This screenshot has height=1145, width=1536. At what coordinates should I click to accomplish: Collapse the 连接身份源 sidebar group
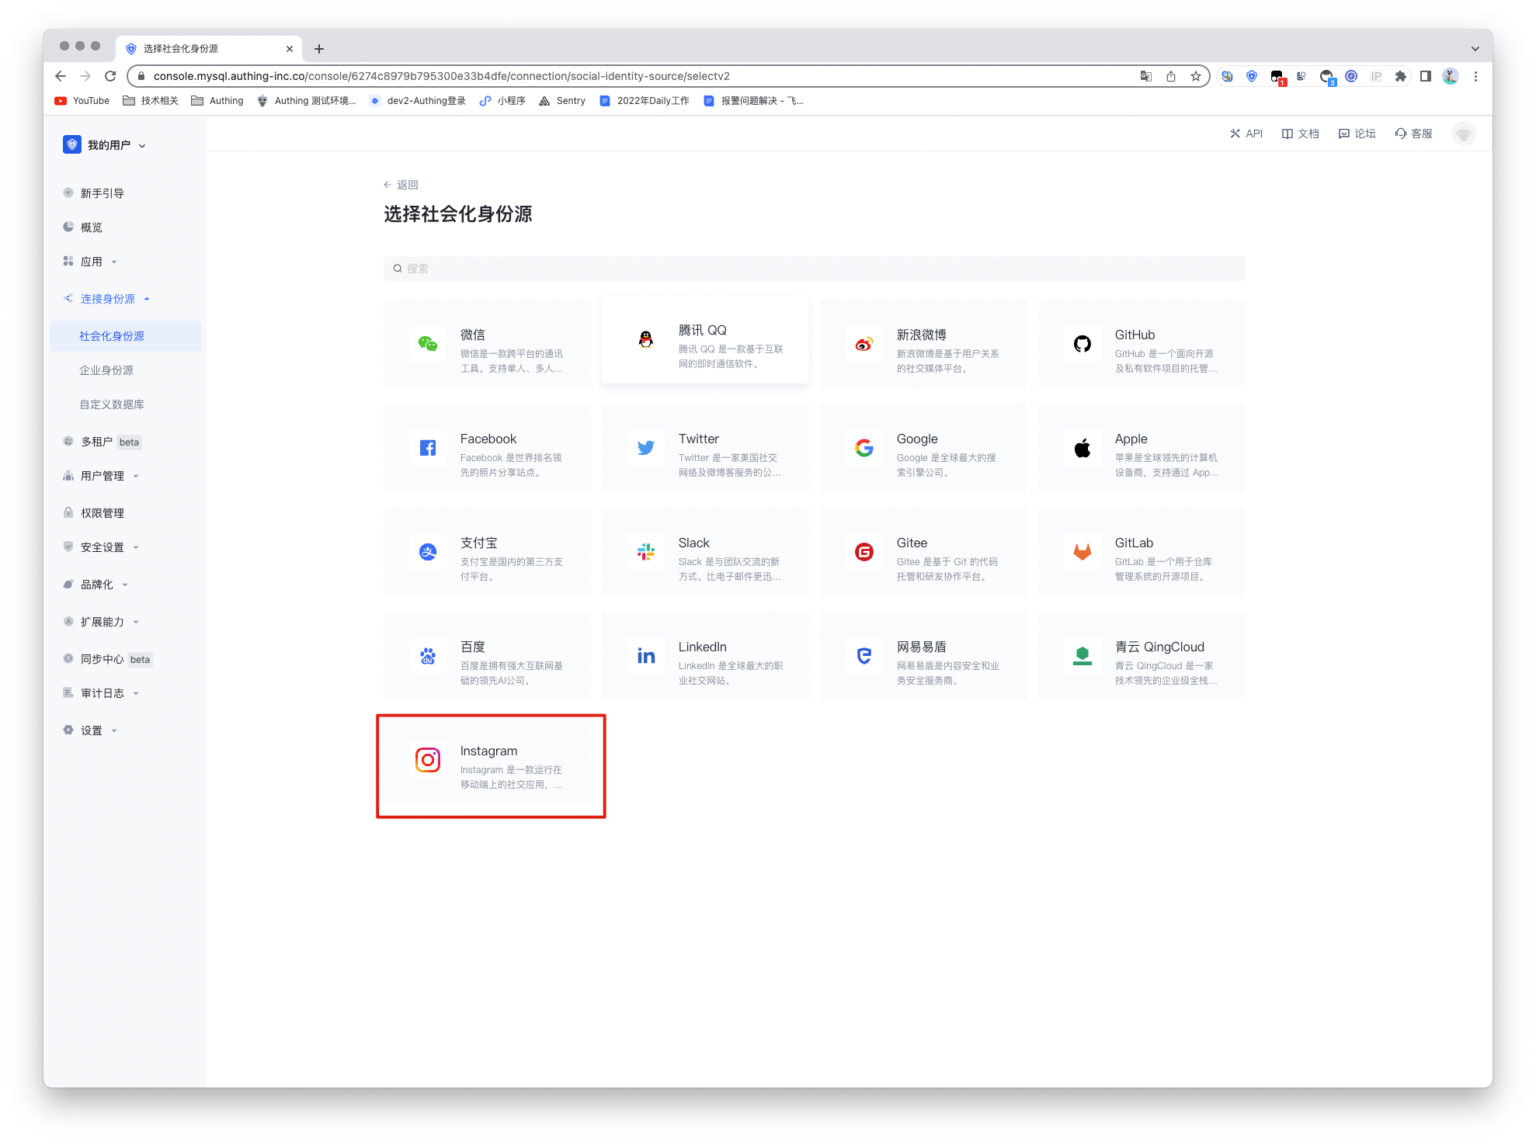(106, 298)
